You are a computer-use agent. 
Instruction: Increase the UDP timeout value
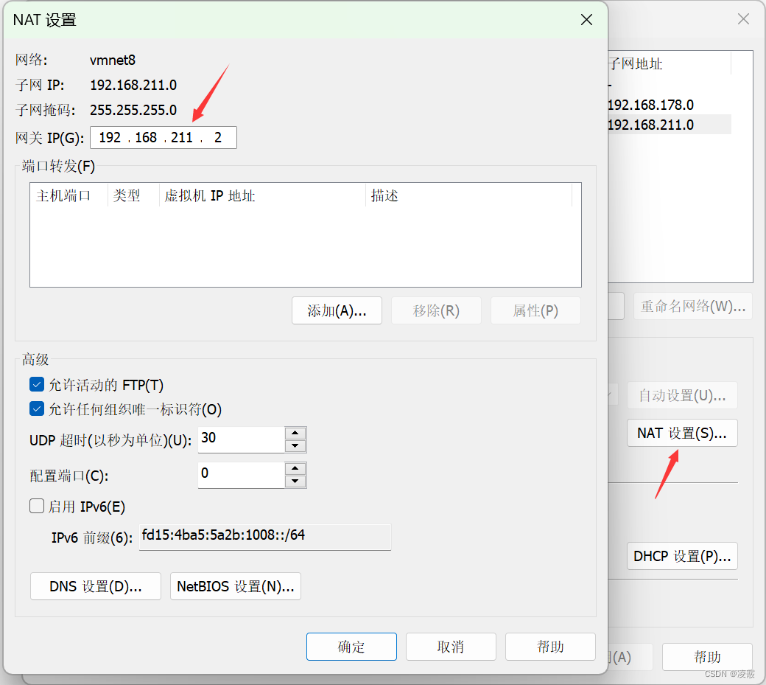click(x=295, y=434)
